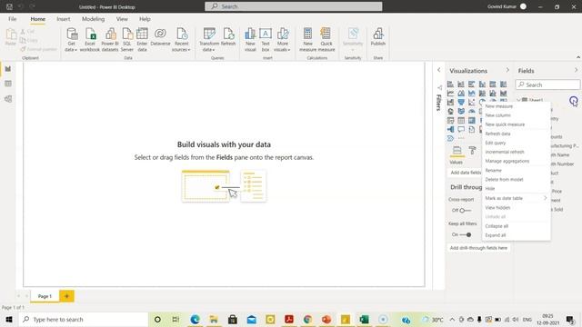Click Add data fields here well
582x327 pixels.
point(466,173)
